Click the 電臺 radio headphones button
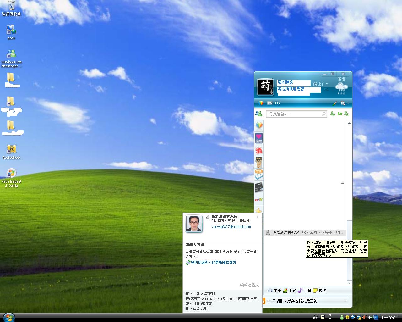Viewport: 402px width, 322px height. pyautogui.click(x=274, y=291)
